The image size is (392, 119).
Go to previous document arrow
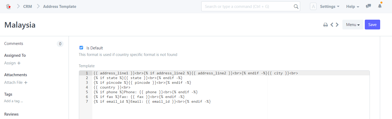tap(332, 25)
